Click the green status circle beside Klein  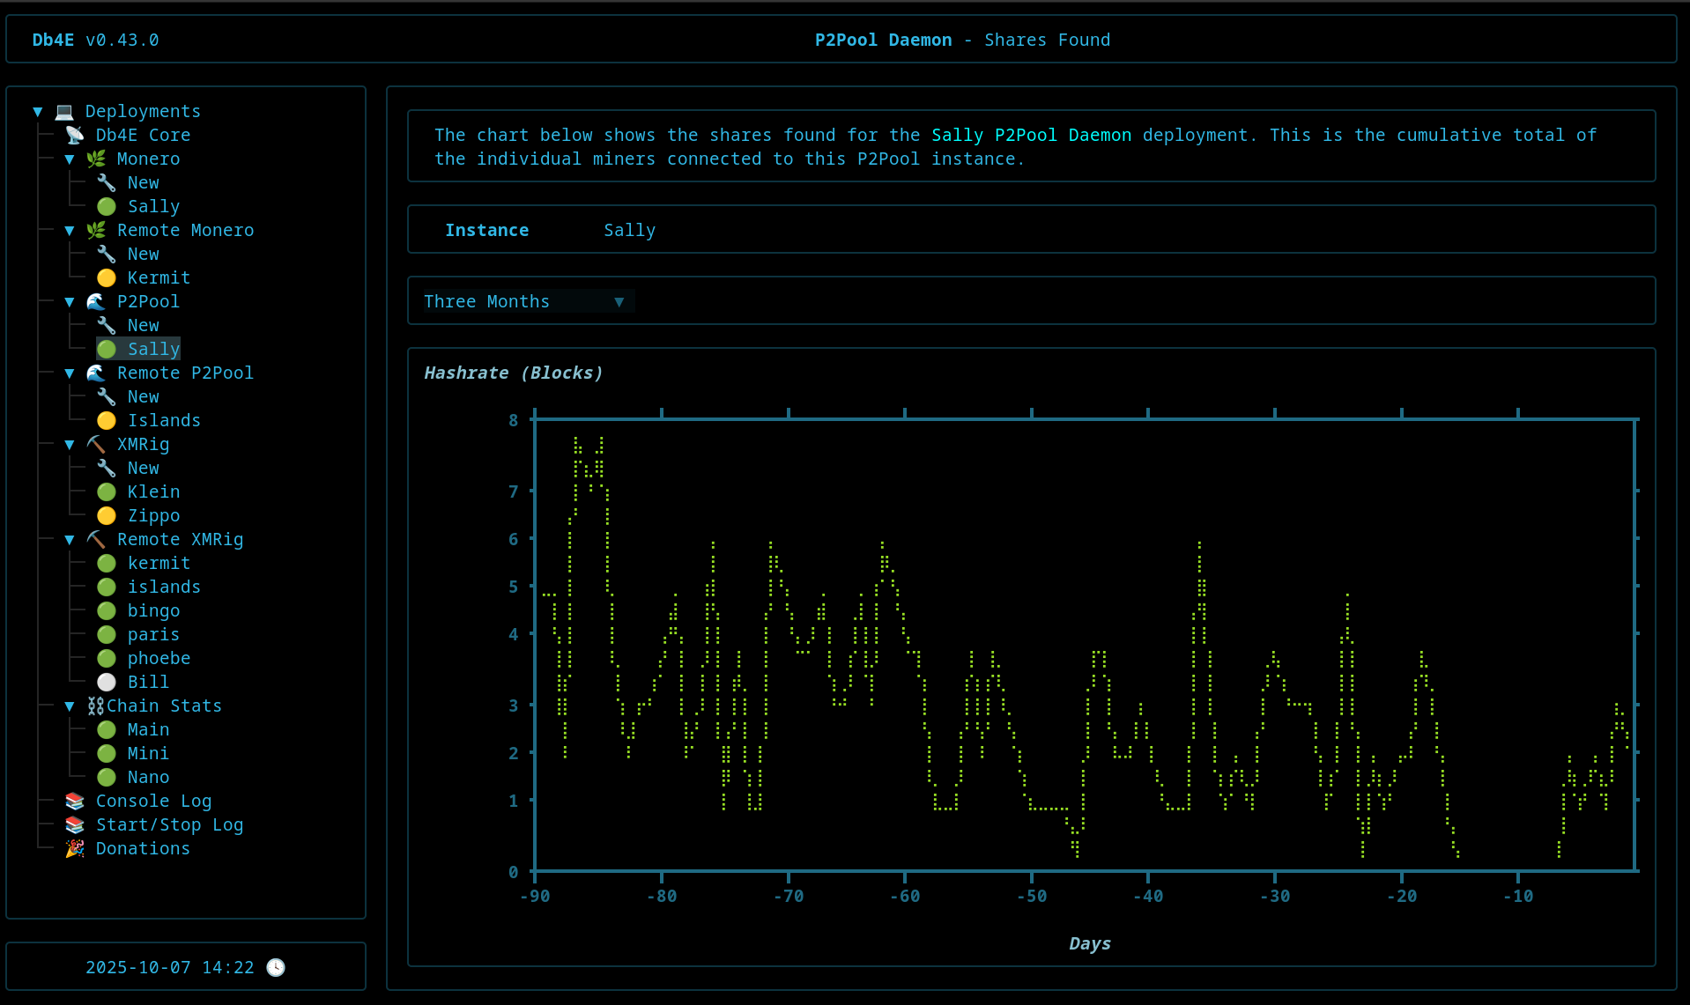coord(107,491)
